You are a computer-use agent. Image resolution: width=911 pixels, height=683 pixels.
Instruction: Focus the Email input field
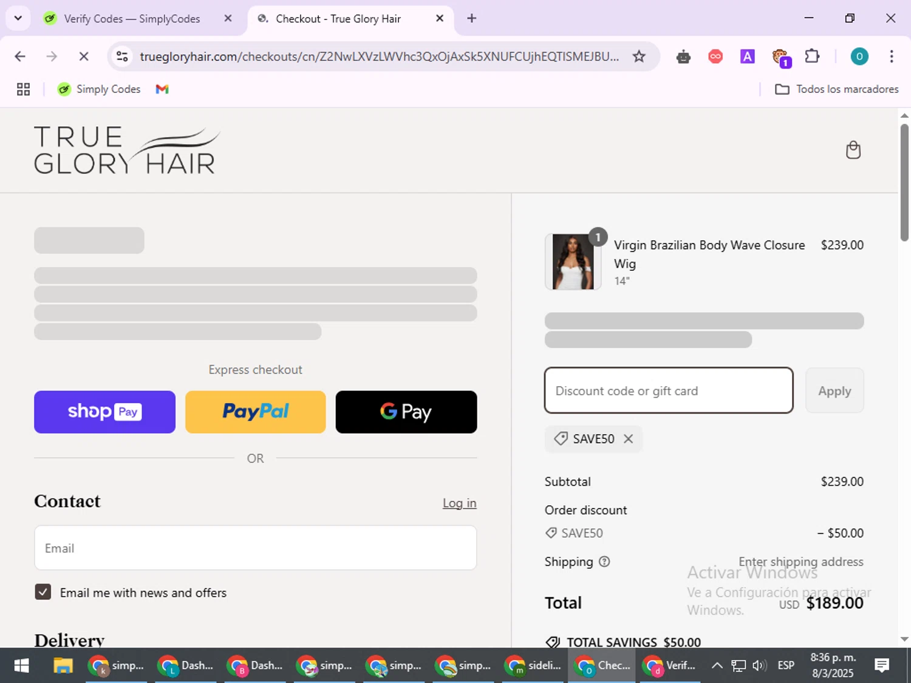click(x=255, y=548)
